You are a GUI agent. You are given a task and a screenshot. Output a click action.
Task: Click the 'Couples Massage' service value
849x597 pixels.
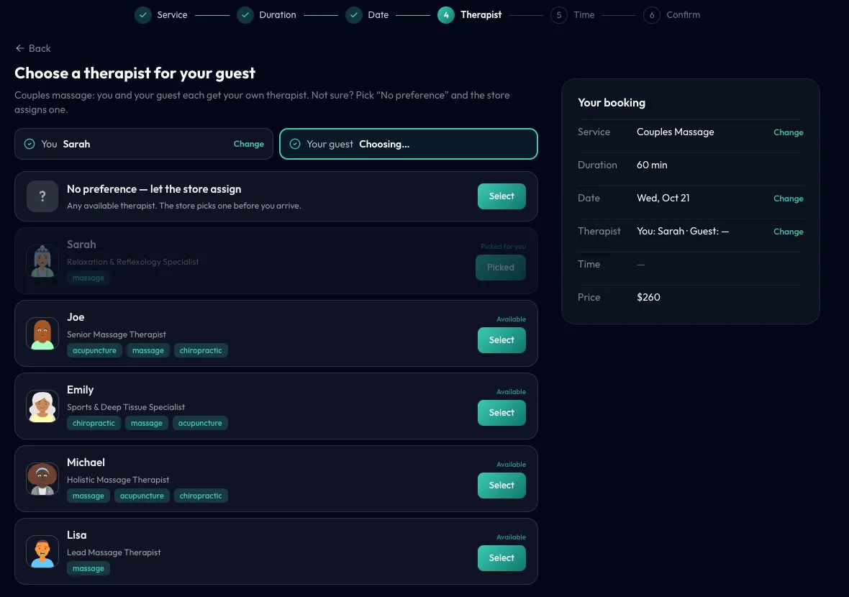(675, 132)
